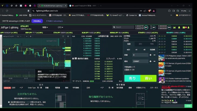Open Philippines adopts Tether's USDT news
The height and width of the screenshot is (111, 197).
[x=175, y=57]
